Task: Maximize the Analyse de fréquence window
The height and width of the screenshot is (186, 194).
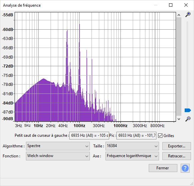Action: (x=171, y=5)
